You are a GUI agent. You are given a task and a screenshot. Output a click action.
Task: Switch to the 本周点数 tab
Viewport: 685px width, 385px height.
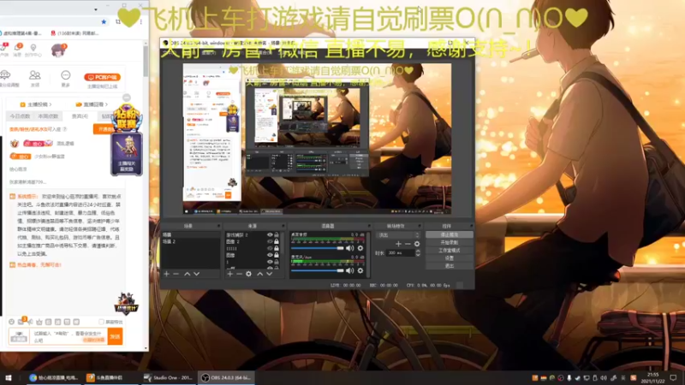(x=48, y=116)
